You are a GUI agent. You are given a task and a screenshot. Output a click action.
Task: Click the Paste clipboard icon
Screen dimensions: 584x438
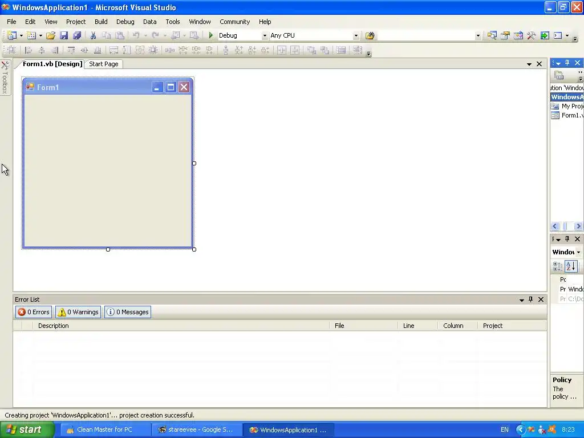point(120,35)
